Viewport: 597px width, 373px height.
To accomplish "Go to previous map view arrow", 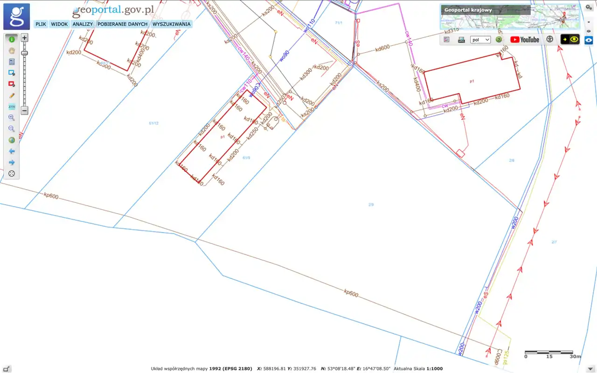I will [12, 151].
